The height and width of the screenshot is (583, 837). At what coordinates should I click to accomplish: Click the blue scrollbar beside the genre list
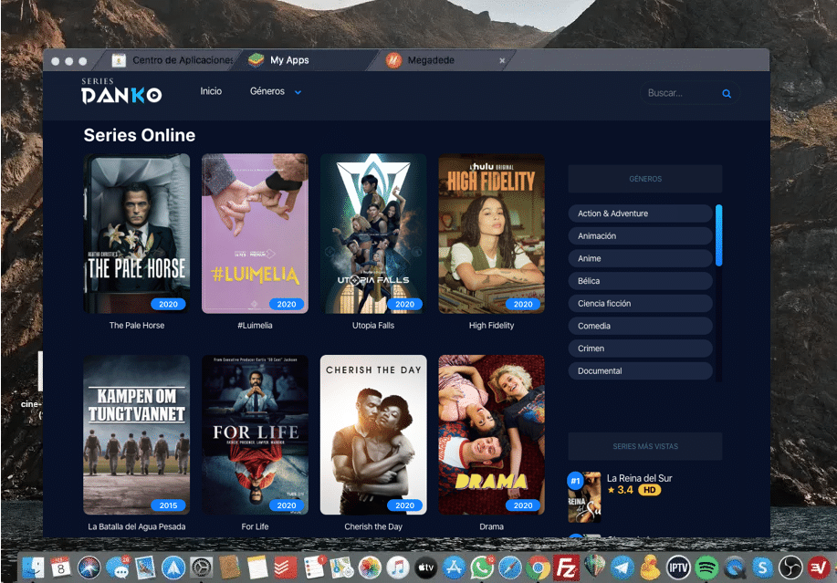720,239
